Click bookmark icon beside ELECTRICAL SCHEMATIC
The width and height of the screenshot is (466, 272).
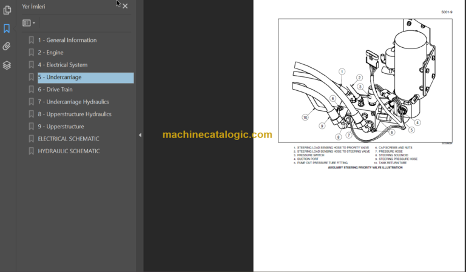click(x=31, y=139)
